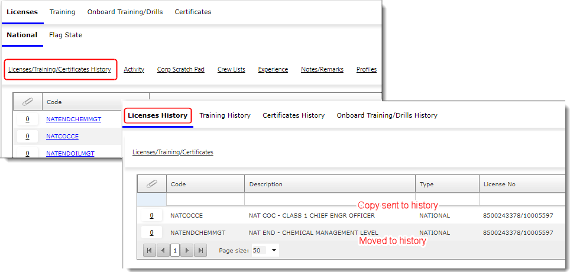Switch to Certificates History tab

[x=293, y=115]
